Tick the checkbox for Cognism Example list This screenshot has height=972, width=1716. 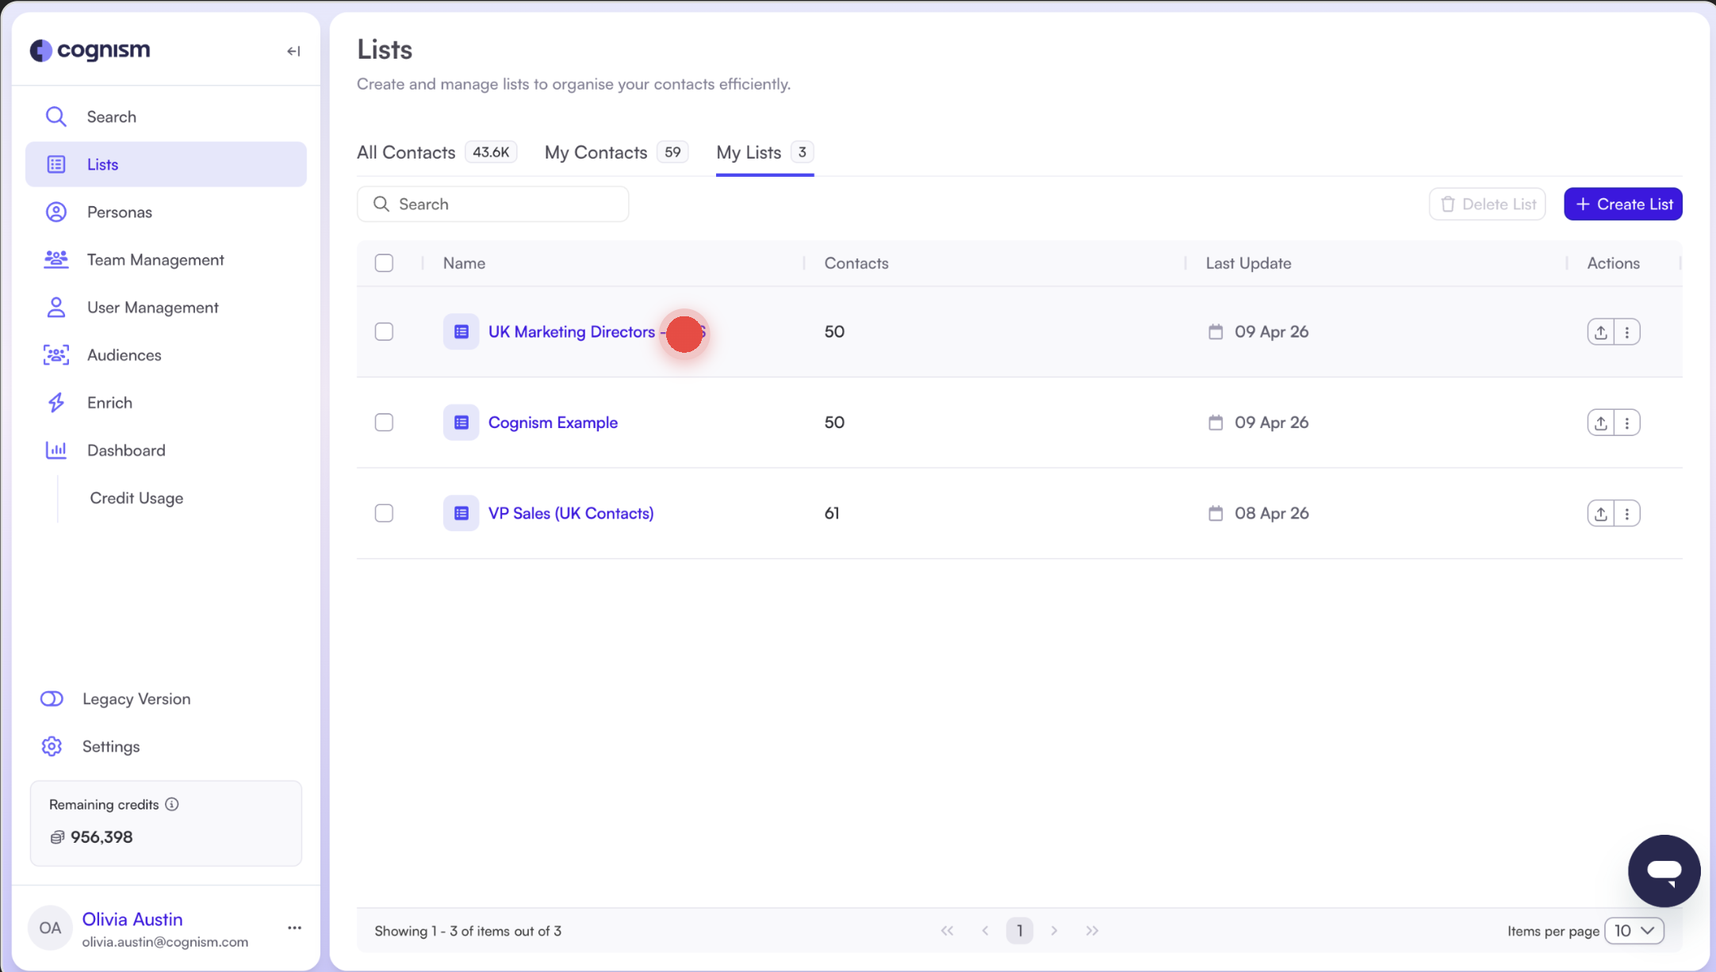click(384, 422)
